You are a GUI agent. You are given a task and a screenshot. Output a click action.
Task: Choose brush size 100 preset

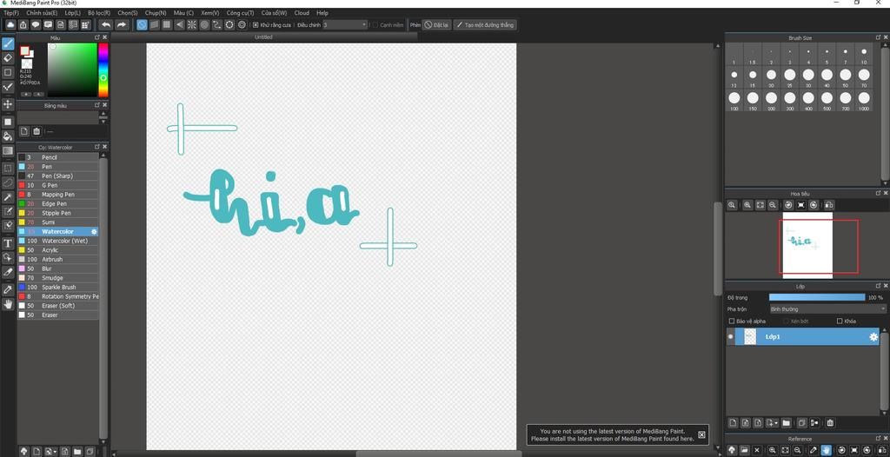coord(734,101)
